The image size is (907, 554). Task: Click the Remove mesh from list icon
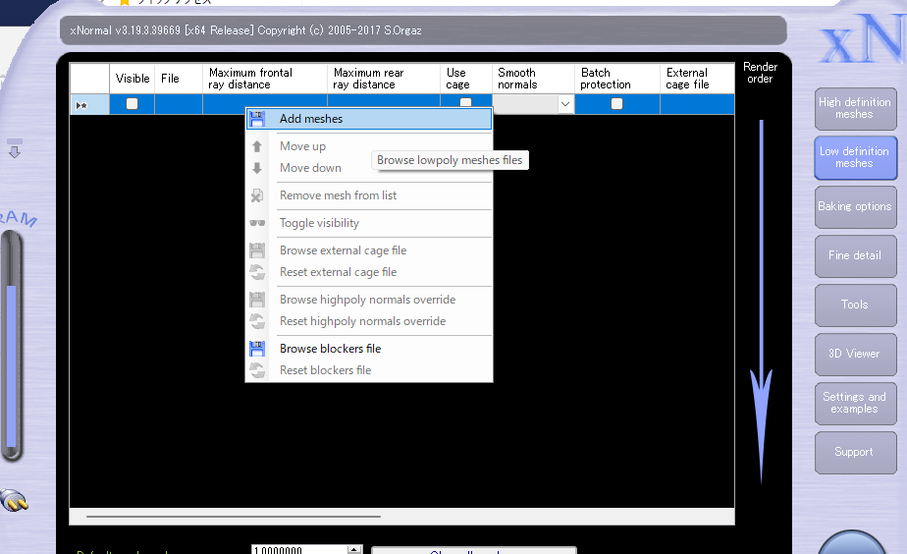click(257, 195)
